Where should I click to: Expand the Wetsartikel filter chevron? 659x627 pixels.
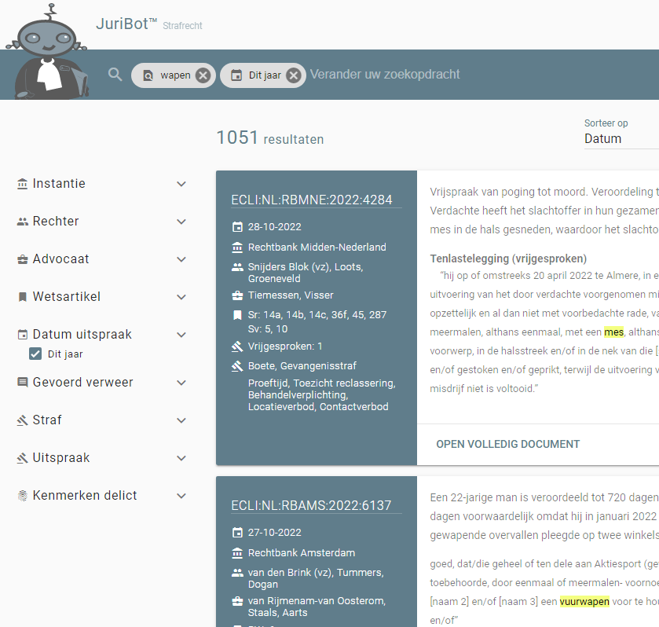pos(181,297)
